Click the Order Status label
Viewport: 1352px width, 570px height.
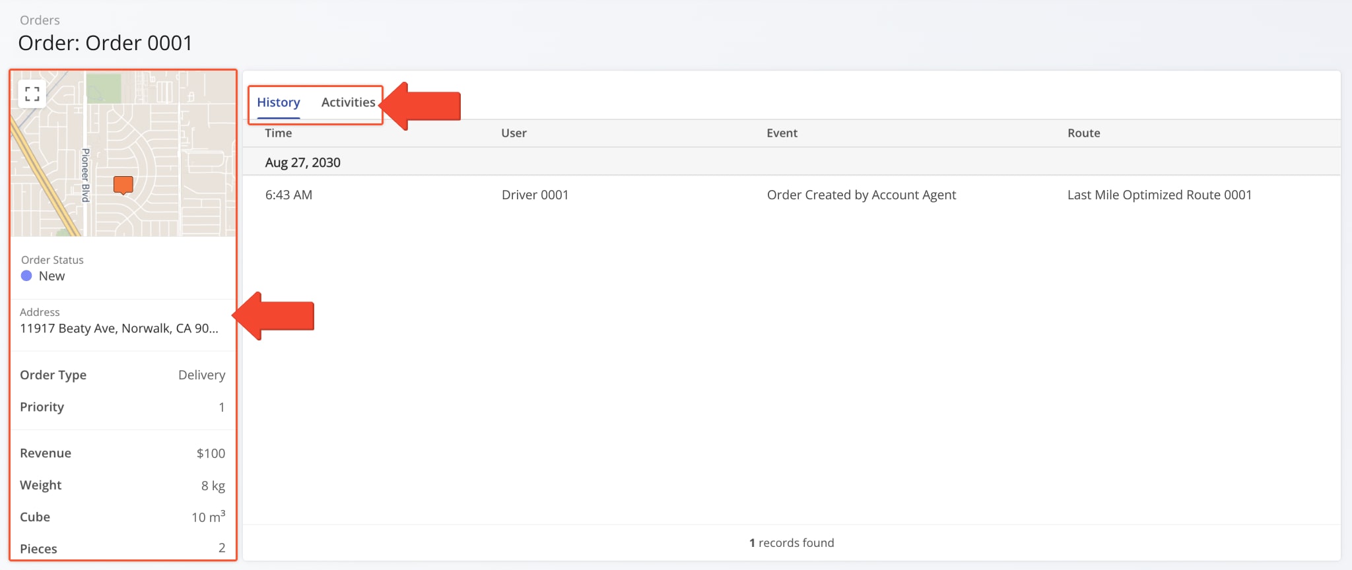tap(52, 260)
